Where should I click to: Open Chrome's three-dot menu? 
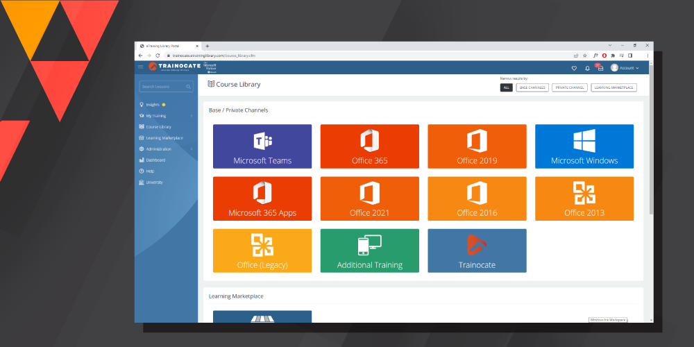click(x=648, y=56)
